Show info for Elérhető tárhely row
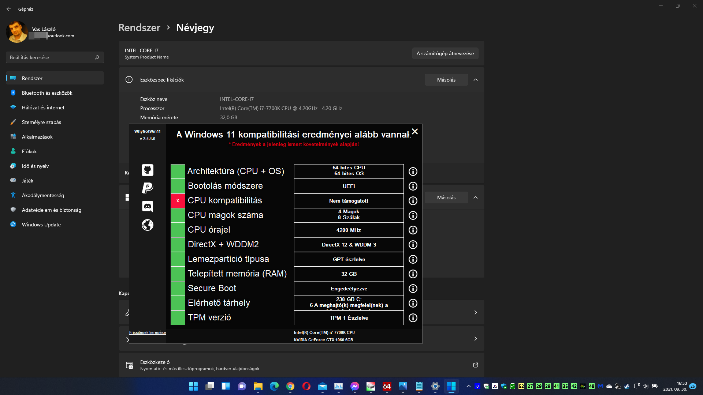Image resolution: width=703 pixels, height=395 pixels. tap(413, 303)
